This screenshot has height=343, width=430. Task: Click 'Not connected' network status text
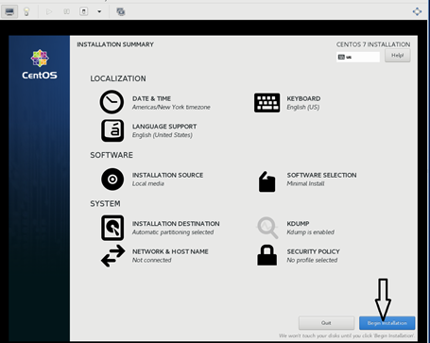pyautogui.click(x=152, y=260)
